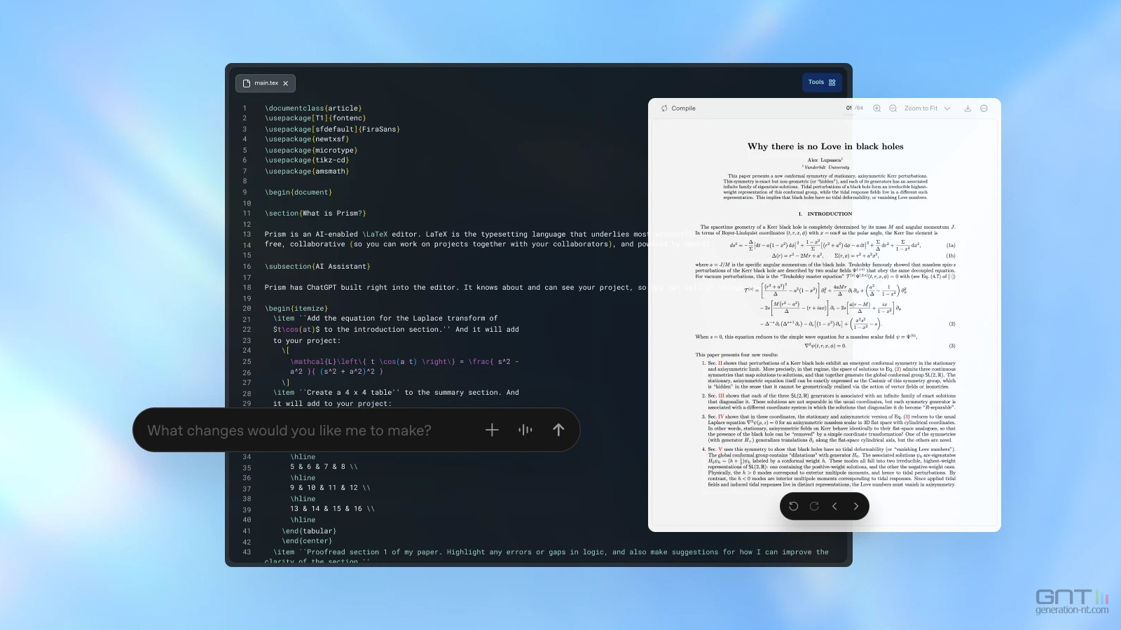Open the Tools menu
The width and height of the screenshot is (1121, 630).
point(821,82)
